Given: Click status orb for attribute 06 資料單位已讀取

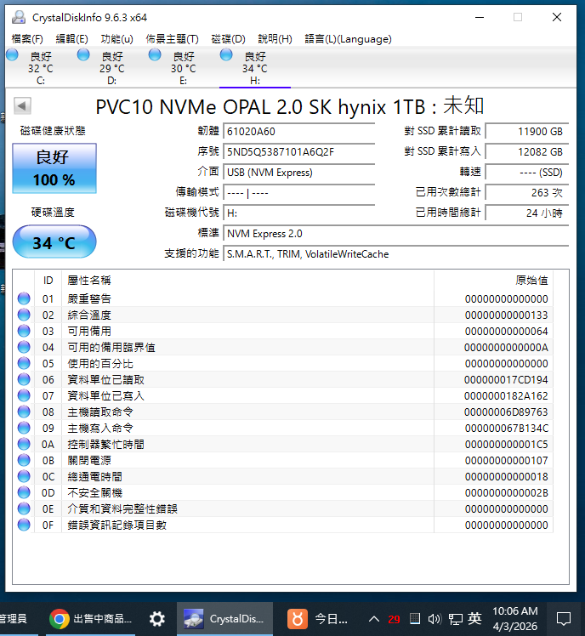Looking at the screenshot, I should (24, 379).
